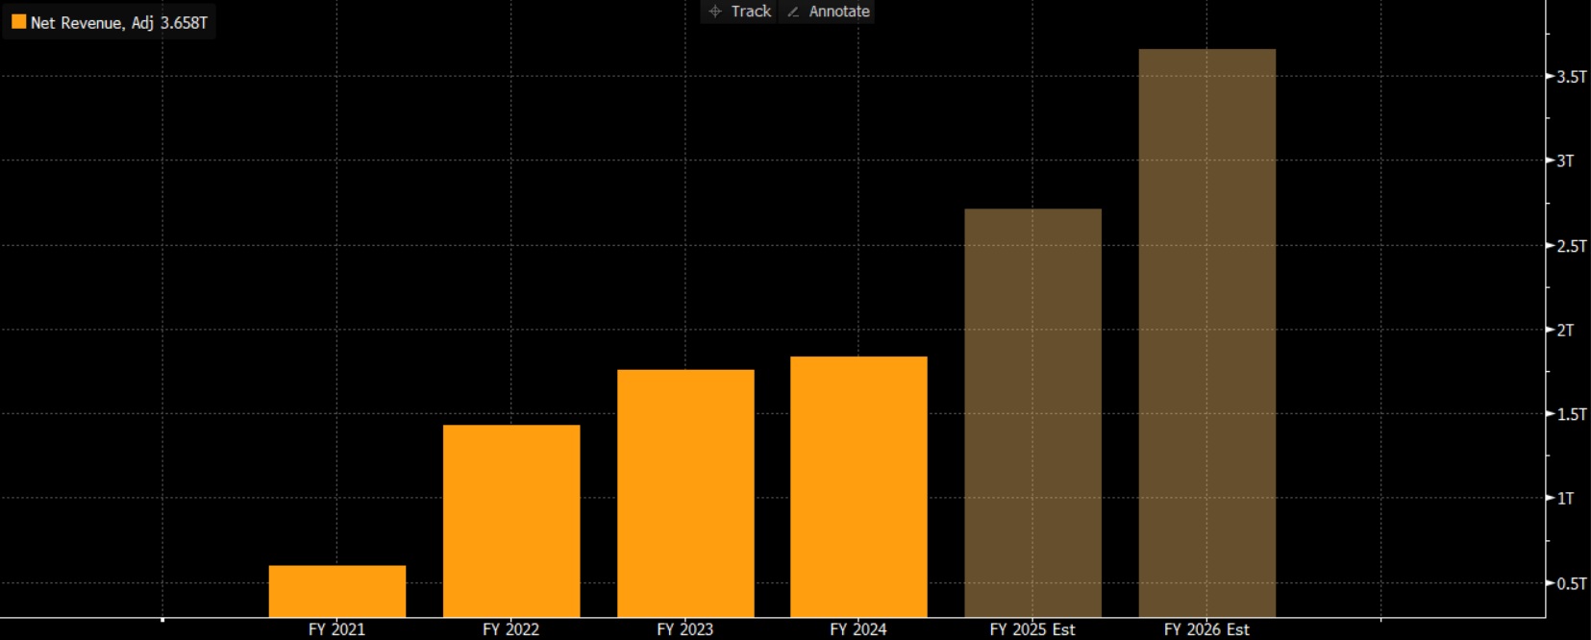
Task: Click the FY 2026 Est axis label
Action: tap(1206, 629)
